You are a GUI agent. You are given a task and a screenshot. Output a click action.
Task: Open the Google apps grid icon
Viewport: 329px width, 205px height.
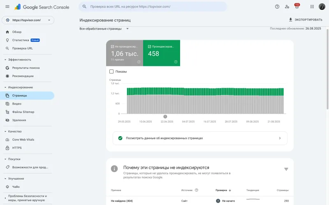click(x=312, y=7)
